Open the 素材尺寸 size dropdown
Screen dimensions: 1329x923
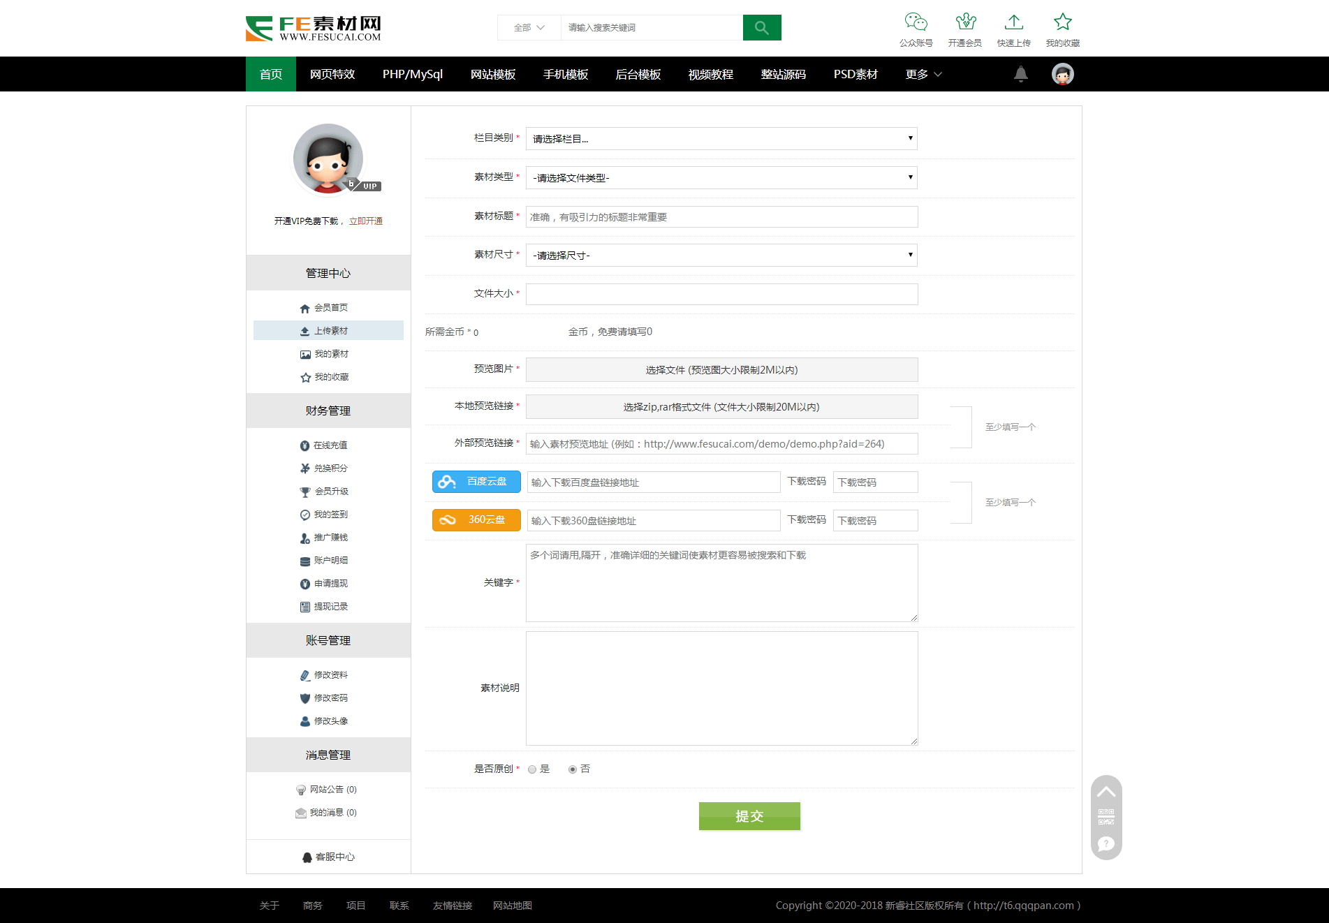pos(721,256)
